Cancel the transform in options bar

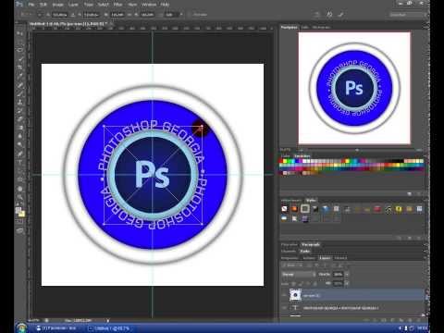pyautogui.click(x=329, y=14)
